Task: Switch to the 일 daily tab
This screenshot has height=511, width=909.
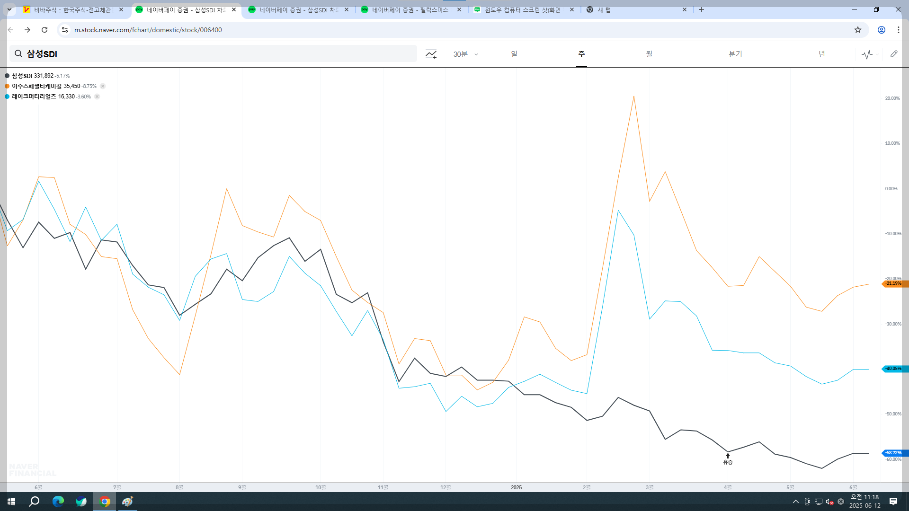Action: click(x=514, y=54)
